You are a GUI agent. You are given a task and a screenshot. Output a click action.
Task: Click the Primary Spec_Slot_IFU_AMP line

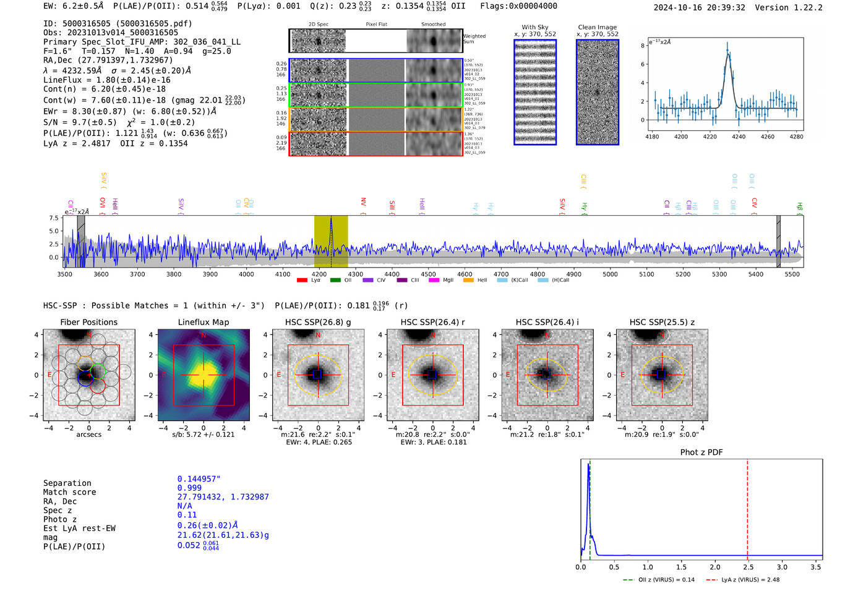click(x=142, y=42)
